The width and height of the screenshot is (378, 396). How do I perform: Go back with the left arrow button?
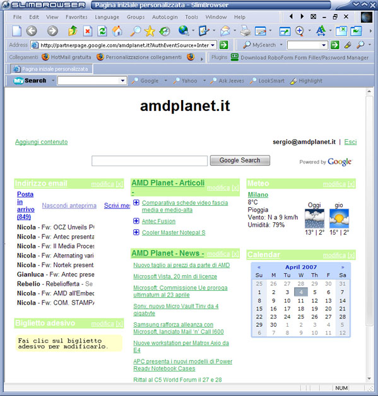pos(32,31)
